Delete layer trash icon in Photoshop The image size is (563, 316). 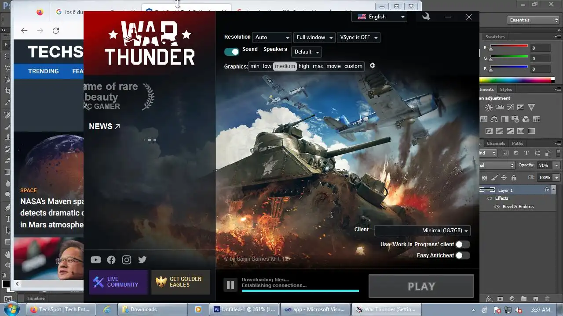(547, 299)
